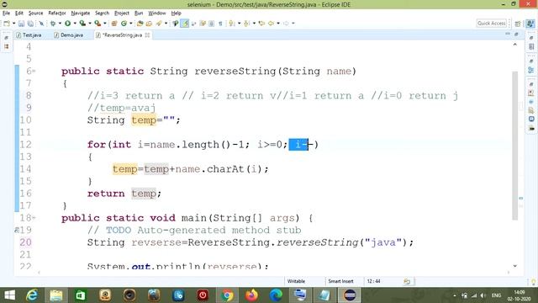Open the Project menu
The width and height of the screenshot is (538, 303).
point(121,13)
